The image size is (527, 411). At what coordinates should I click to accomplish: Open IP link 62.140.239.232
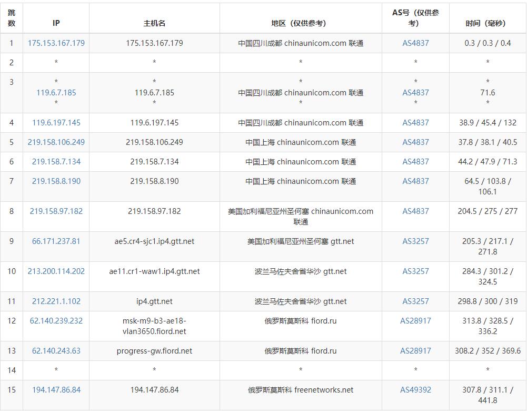pyautogui.click(x=56, y=320)
